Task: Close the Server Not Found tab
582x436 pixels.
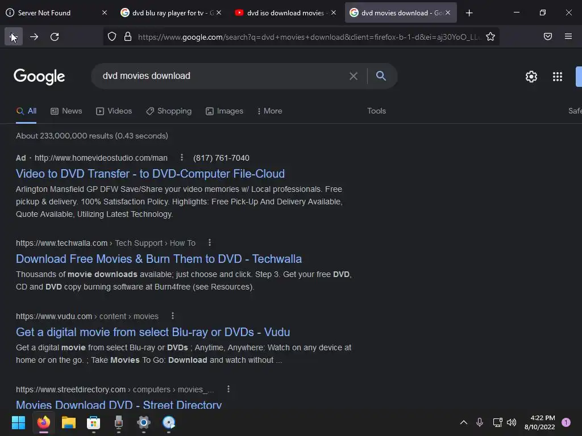Action: click(105, 13)
